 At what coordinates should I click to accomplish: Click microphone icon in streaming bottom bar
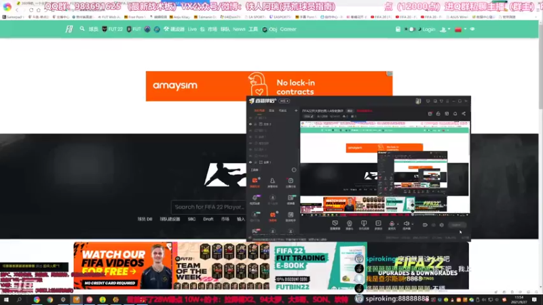tap(392, 225)
